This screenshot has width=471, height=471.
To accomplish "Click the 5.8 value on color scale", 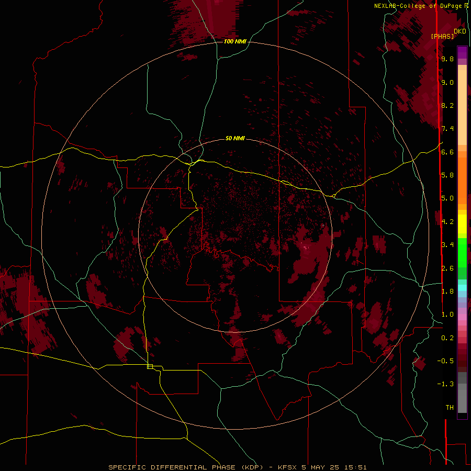I will coord(447,175).
